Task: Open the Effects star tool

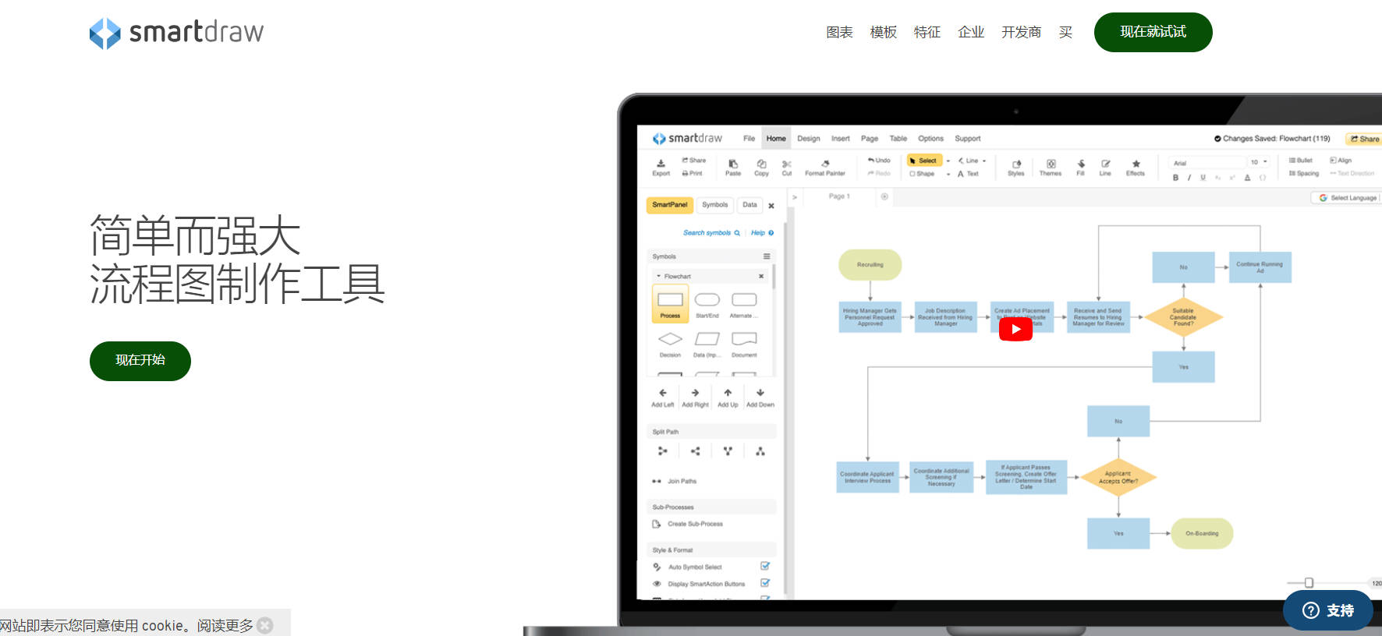Action: click(1136, 168)
